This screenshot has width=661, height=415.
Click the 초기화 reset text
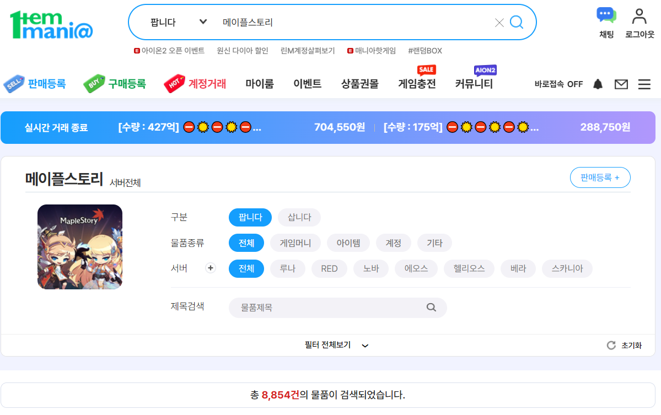point(631,346)
